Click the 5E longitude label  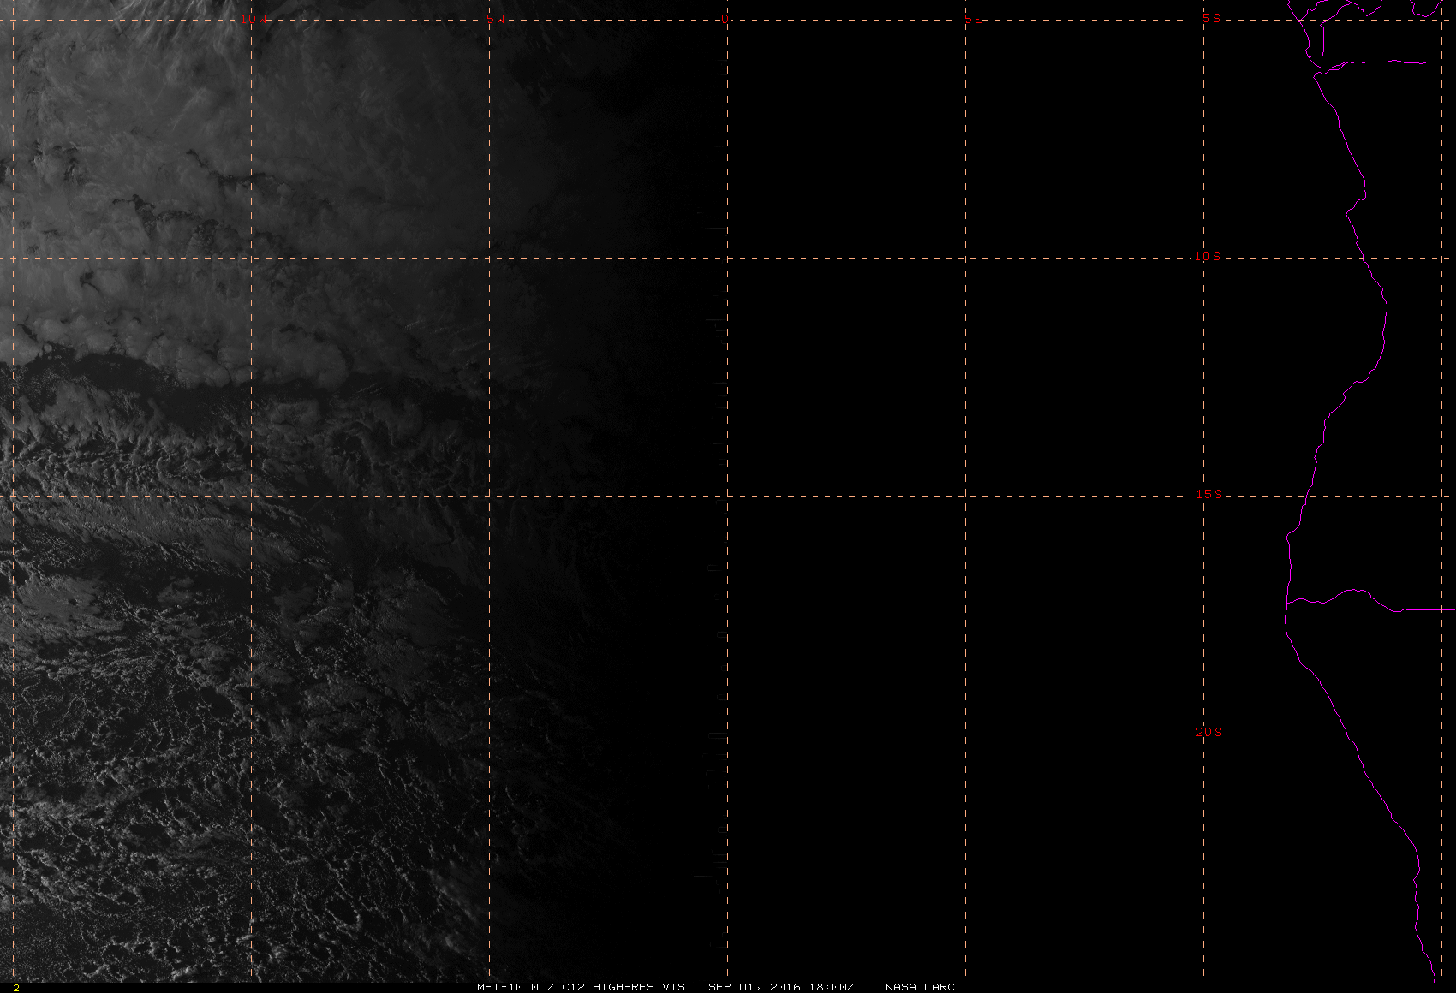tap(973, 19)
